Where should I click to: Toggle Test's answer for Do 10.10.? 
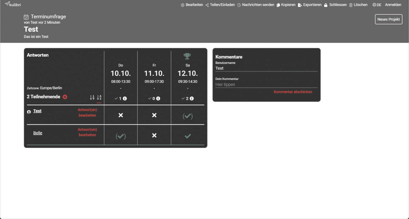click(120, 115)
